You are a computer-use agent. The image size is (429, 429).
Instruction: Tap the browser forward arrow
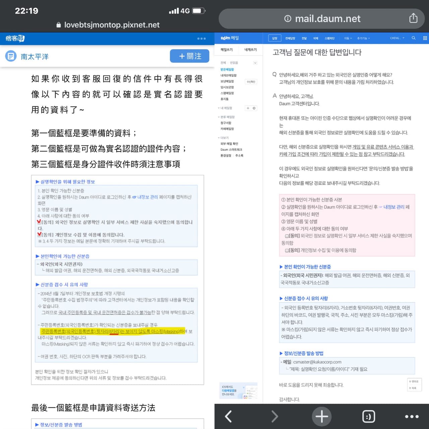pyautogui.click(x=275, y=416)
